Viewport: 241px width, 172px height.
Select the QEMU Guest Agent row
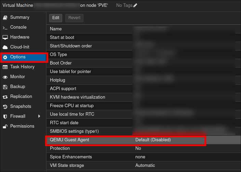[x=125, y=140]
